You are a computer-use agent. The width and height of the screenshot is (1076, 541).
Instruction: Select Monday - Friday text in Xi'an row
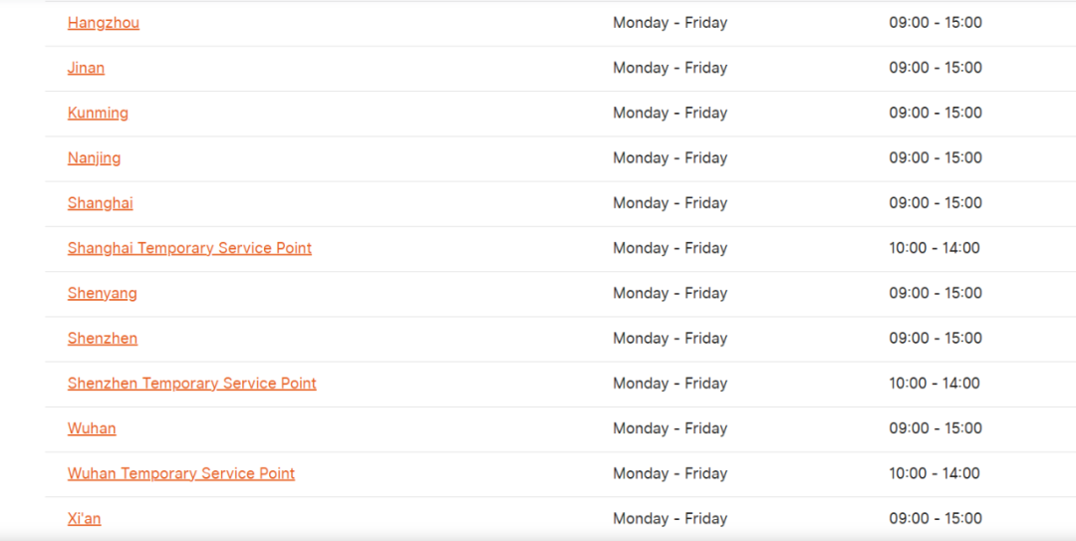tap(671, 518)
